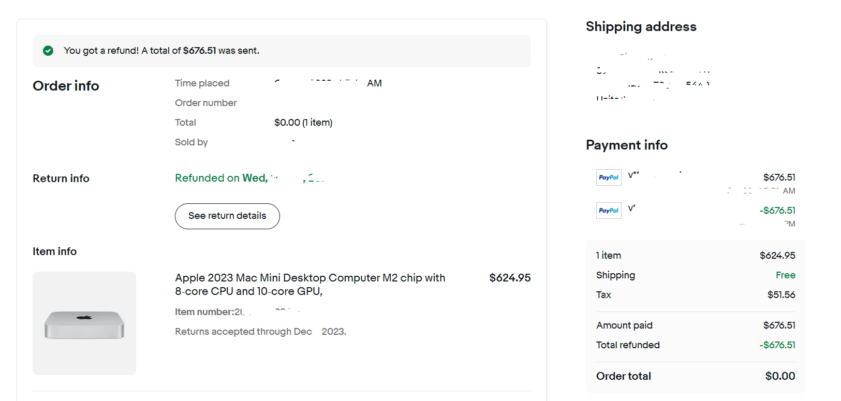The height and width of the screenshot is (401, 841).
Task: Click the 'Item number' line
Action: (238, 312)
